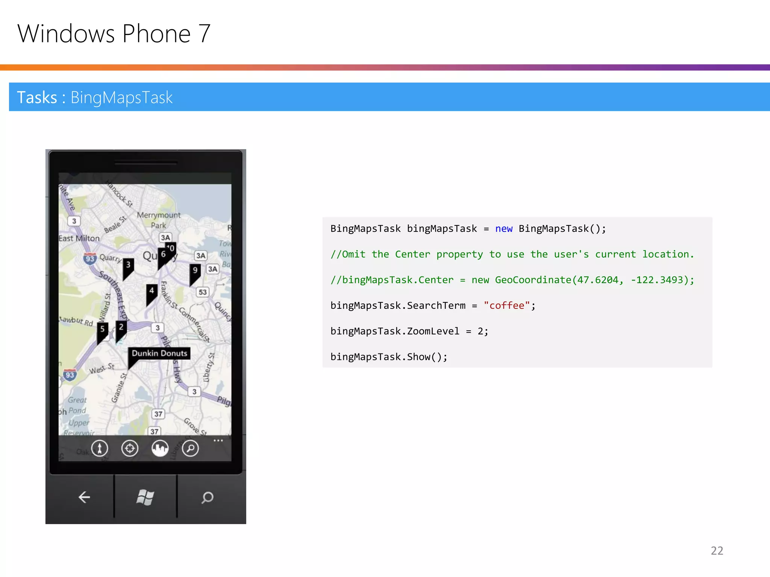The image size is (770, 577).
Task: Click the East Milton map label
Action: pyautogui.click(x=79, y=238)
